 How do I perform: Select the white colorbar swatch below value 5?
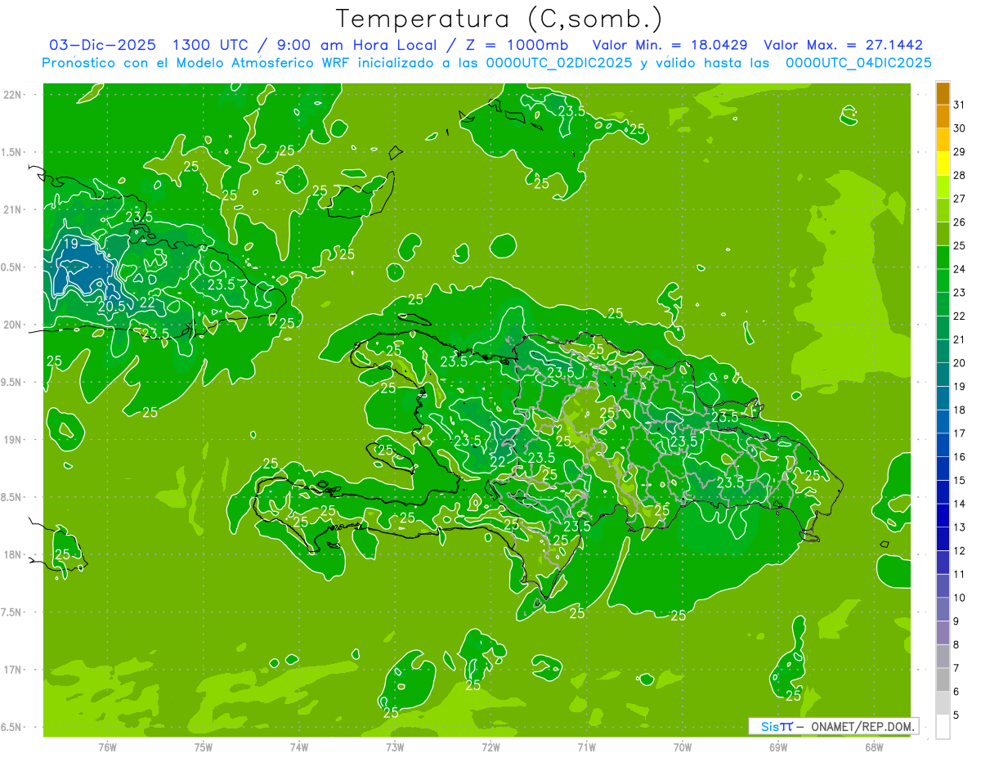[x=943, y=727]
